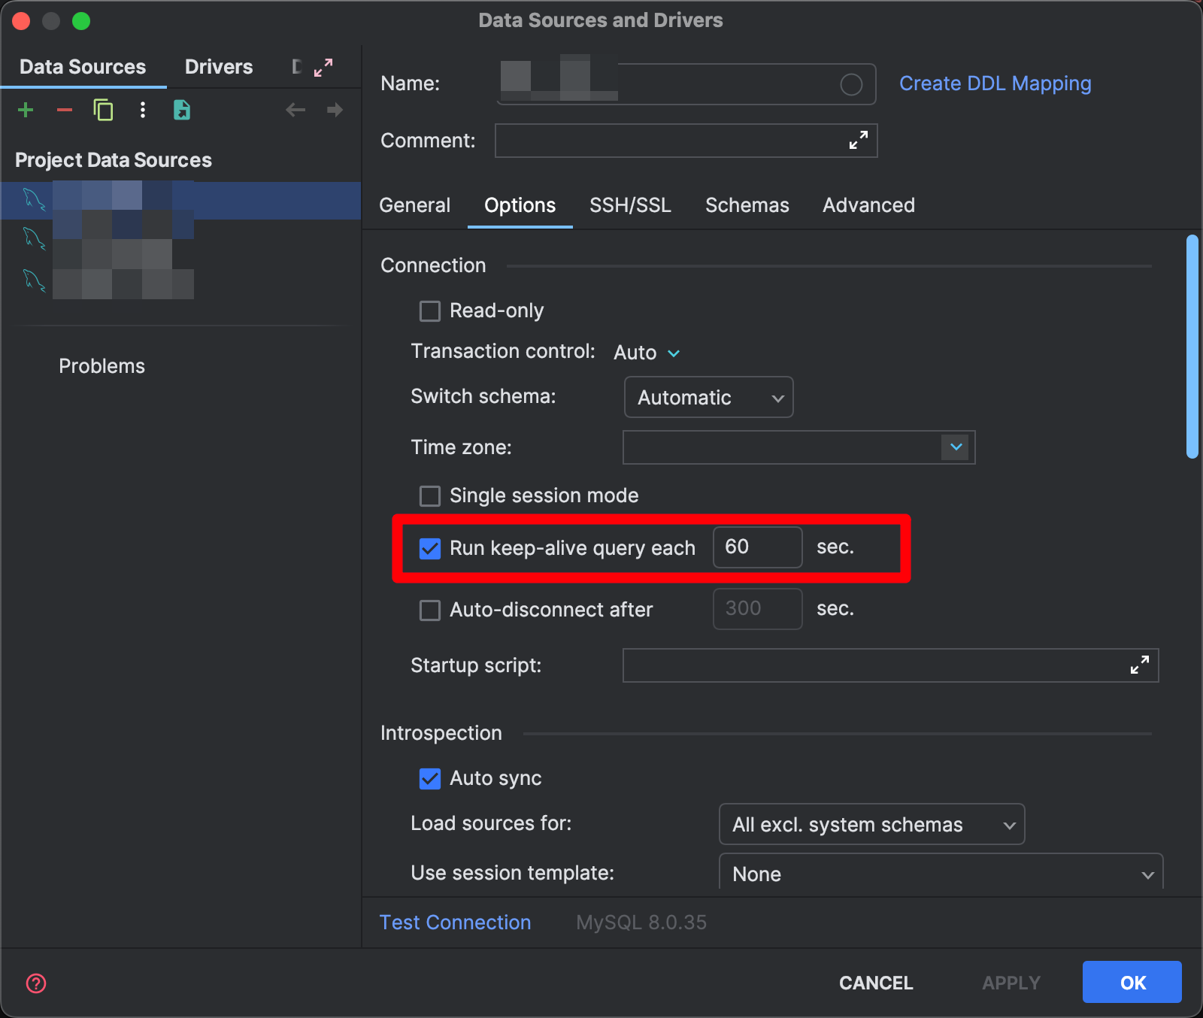Click the red minus Remove data source icon
The width and height of the screenshot is (1203, 1018).
(65, 111)
